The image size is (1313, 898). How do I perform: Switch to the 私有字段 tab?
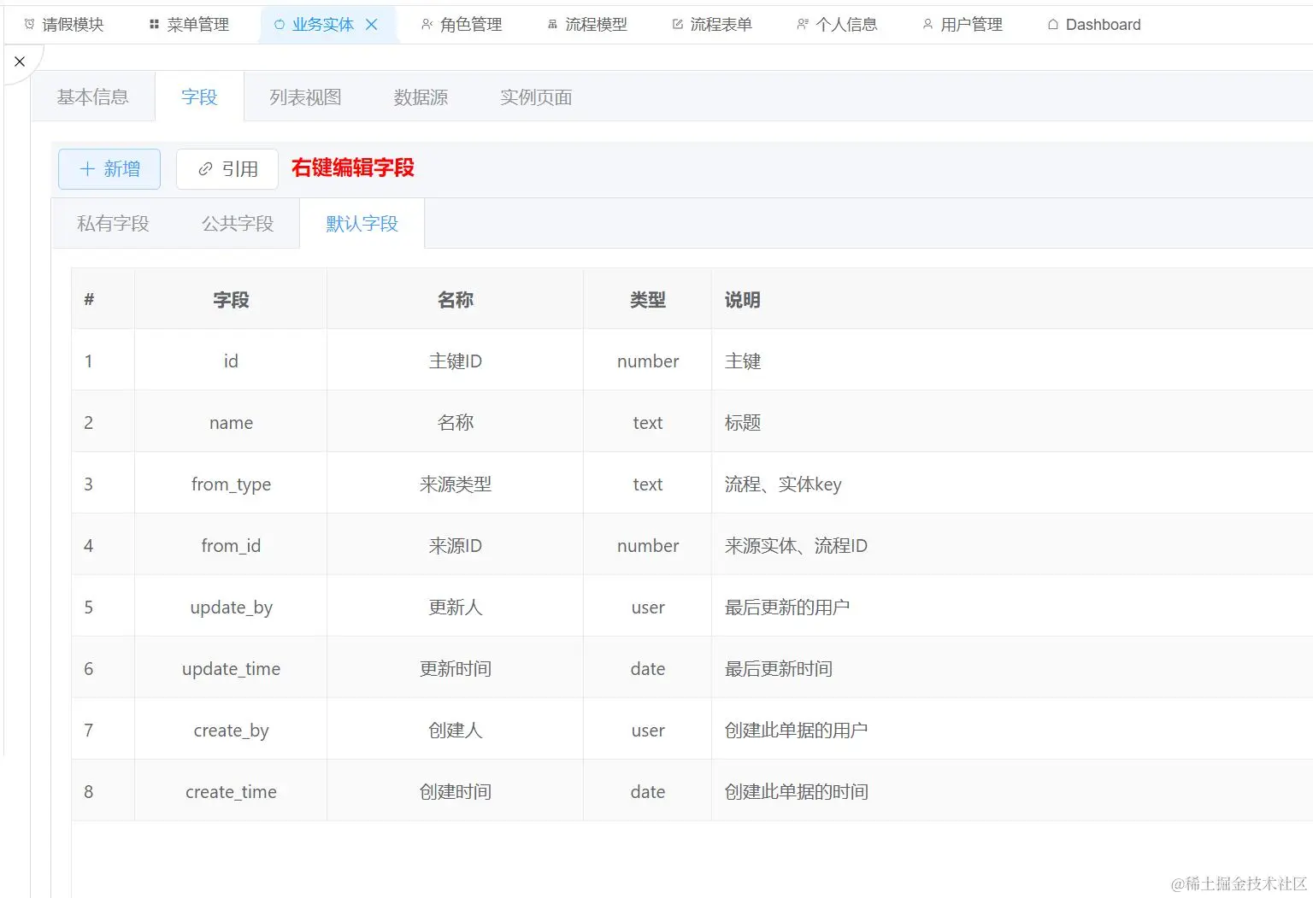click(x=114, y=223)
